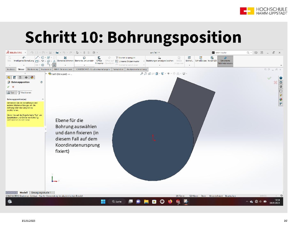Cancel Bohrungsposition with the red X
Screen dimensions: 308x231
(13, 87)
